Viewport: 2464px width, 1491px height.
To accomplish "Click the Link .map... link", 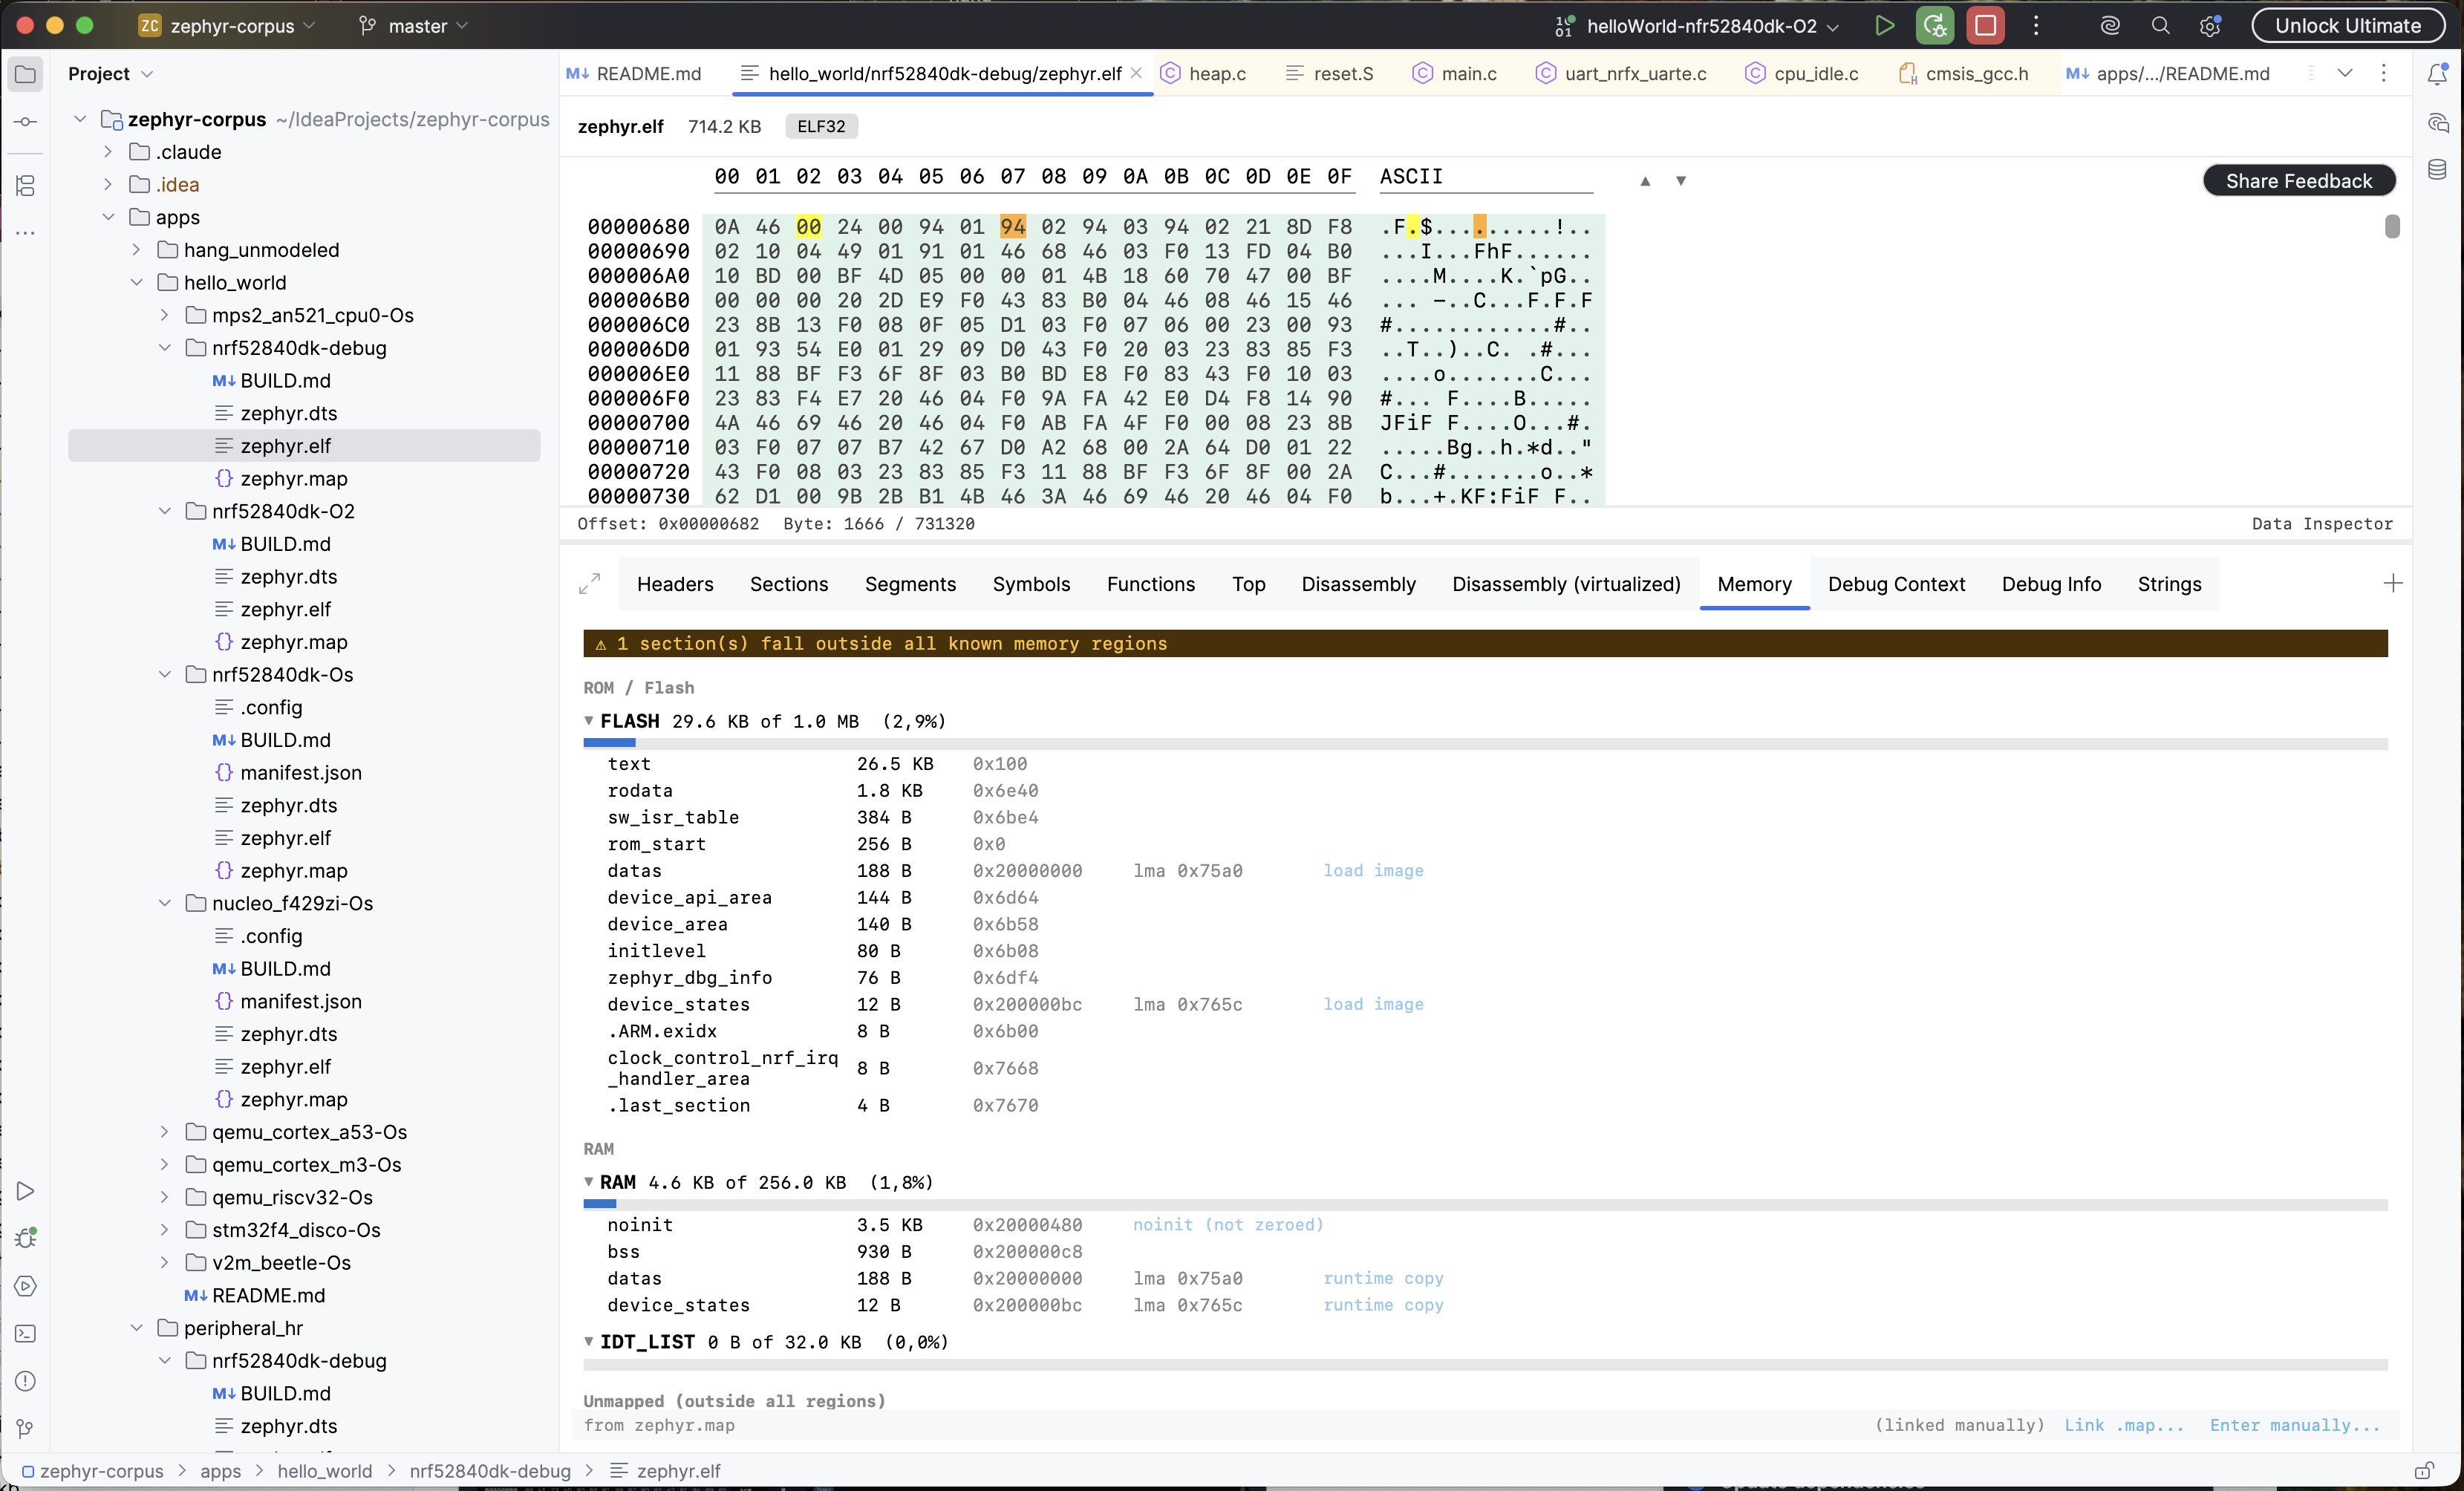I will point(2124,1425).
